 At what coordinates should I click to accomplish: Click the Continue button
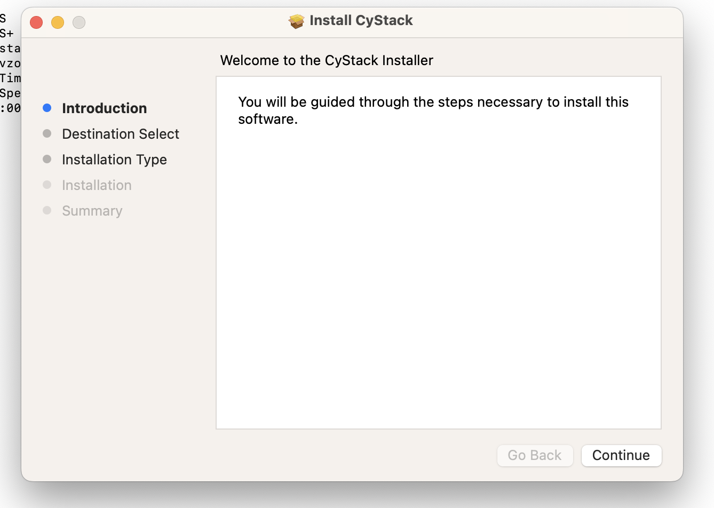[621, 455]
